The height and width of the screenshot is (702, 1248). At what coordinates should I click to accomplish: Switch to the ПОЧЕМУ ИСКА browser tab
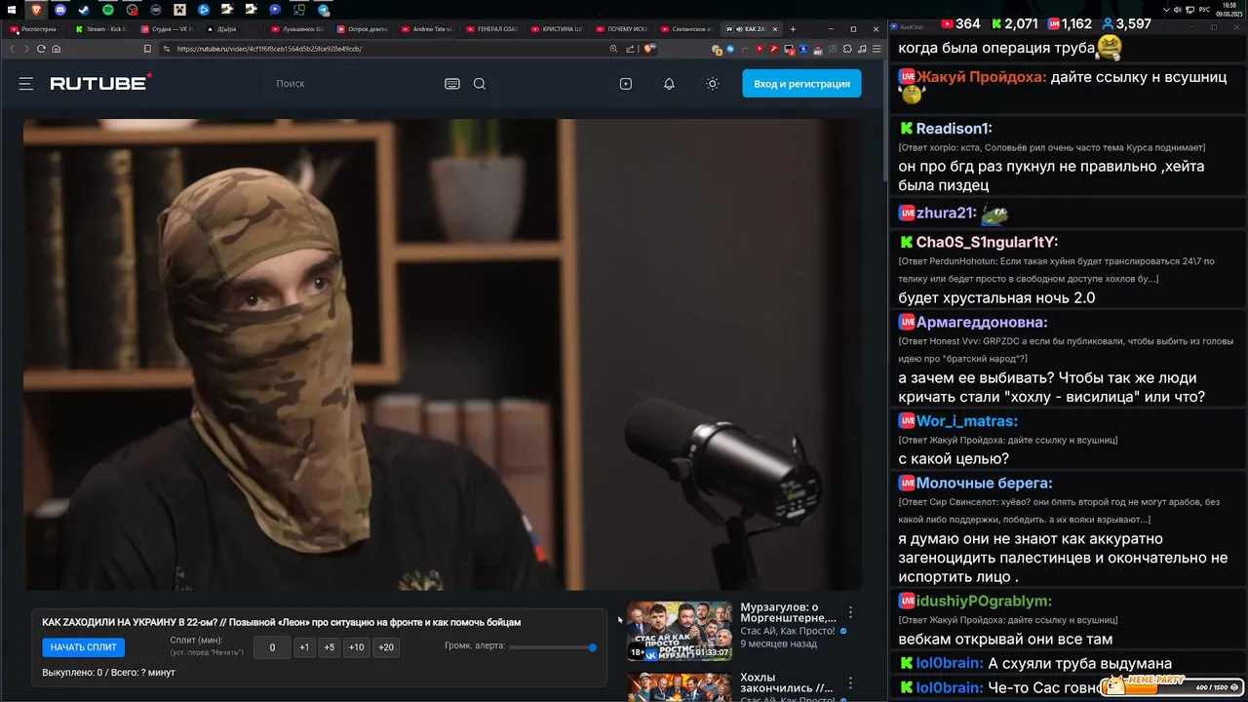click(x=623, y=29)
